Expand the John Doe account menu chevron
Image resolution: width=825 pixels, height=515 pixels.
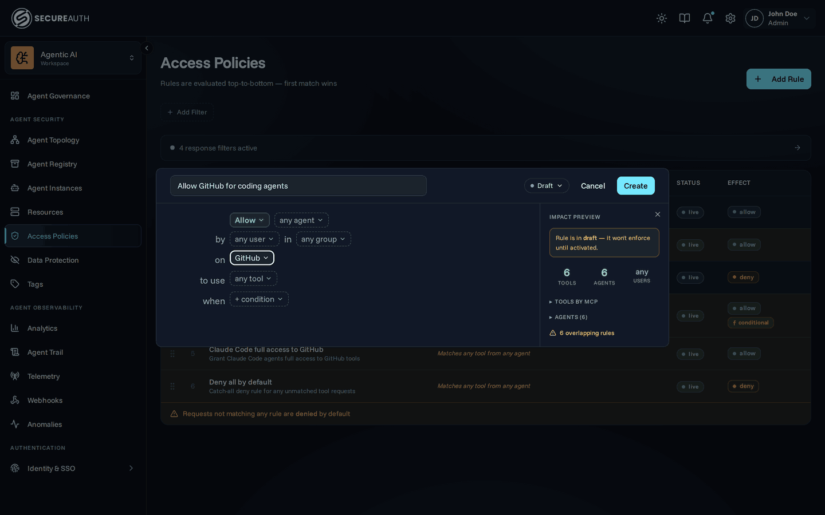coord(807,18)
